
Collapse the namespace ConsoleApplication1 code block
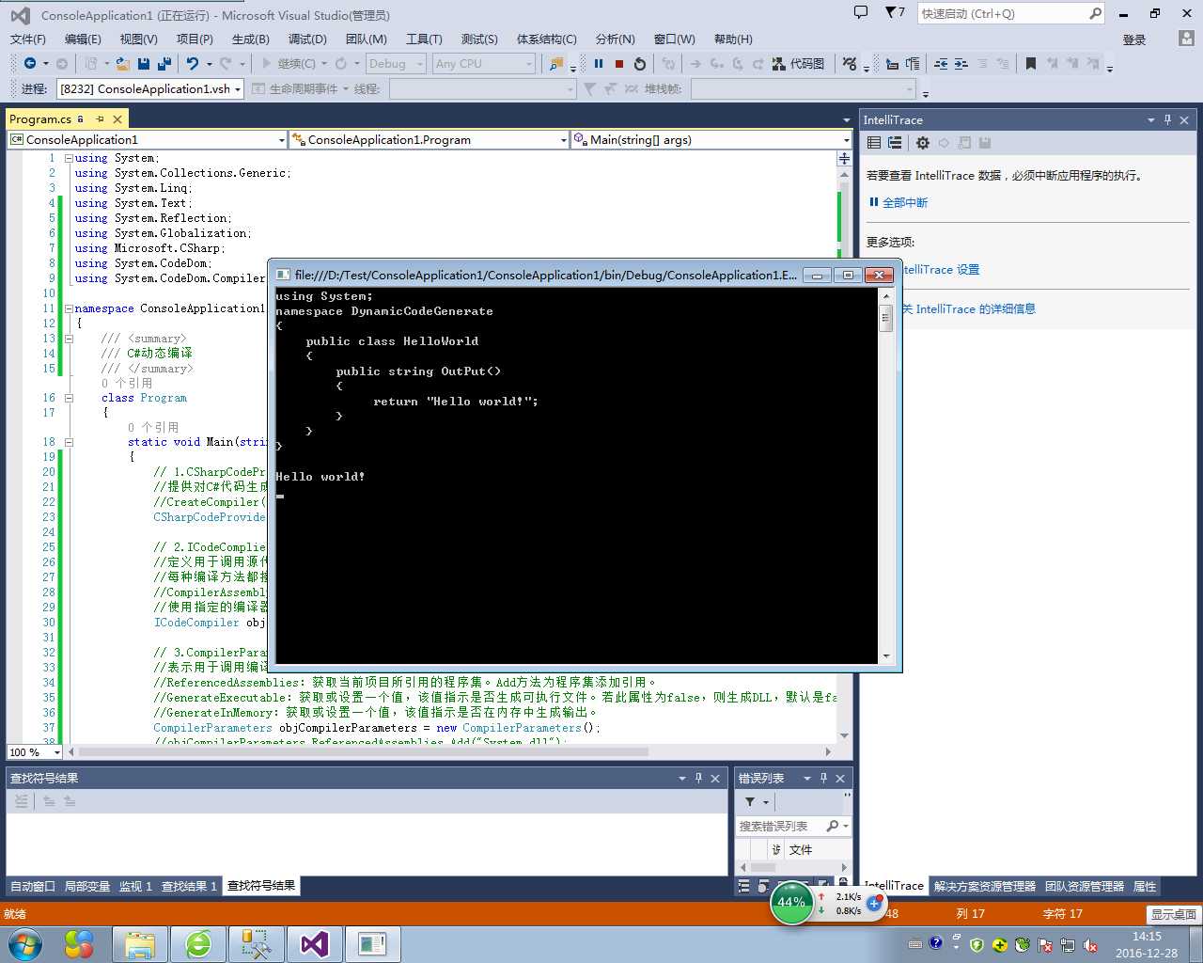(69, 308)
